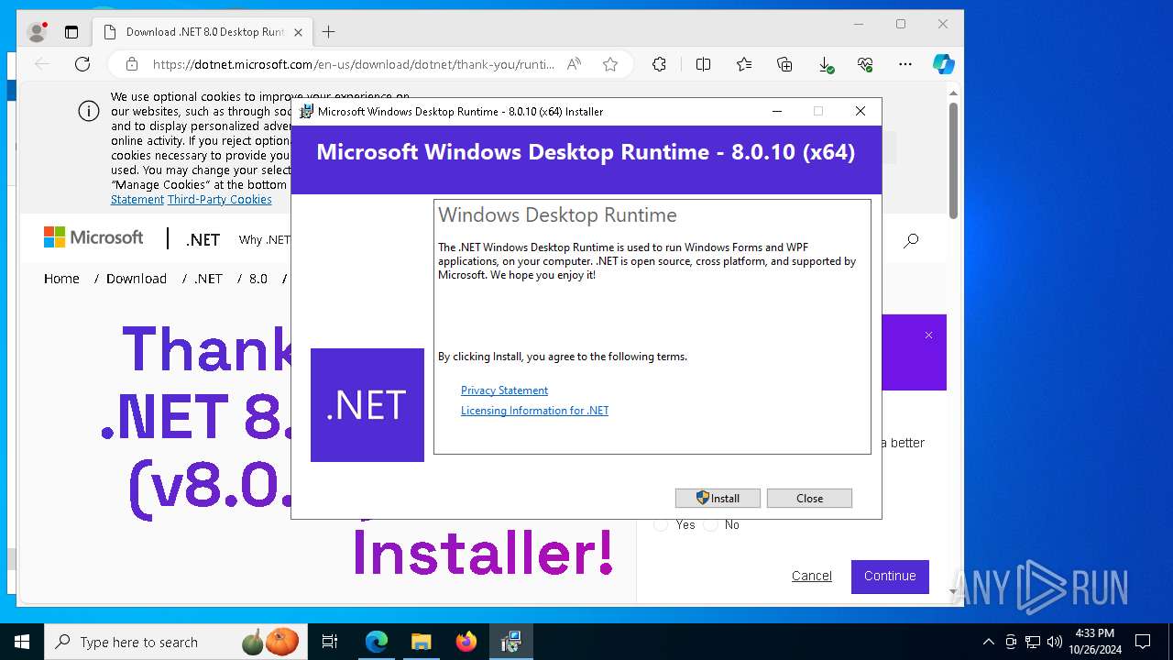Go to 8.0 breadcrumb link
This screenshot has height=660, width=1173.
pos(258,279)
